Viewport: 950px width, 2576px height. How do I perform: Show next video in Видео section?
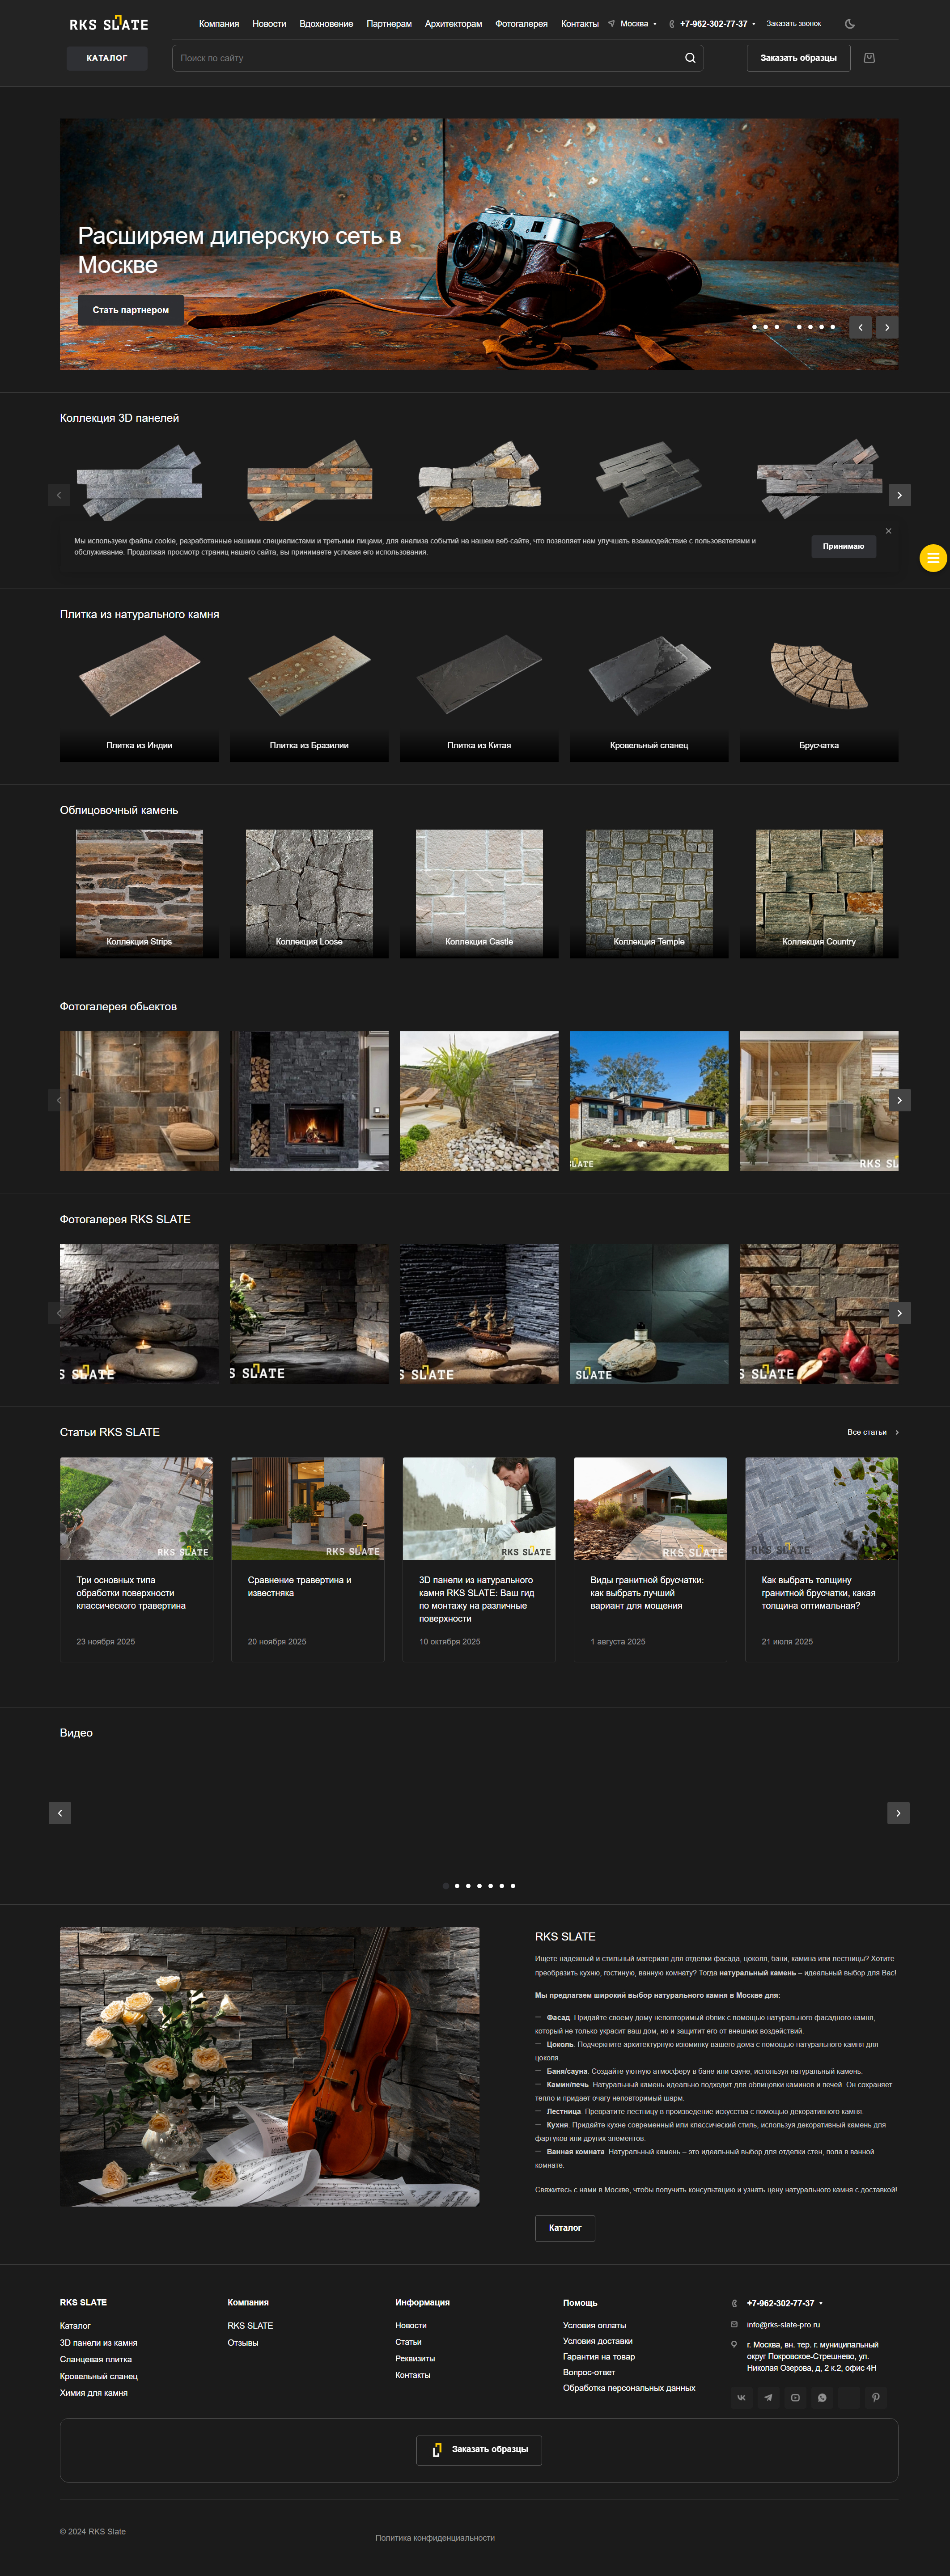coord(898,1813)
